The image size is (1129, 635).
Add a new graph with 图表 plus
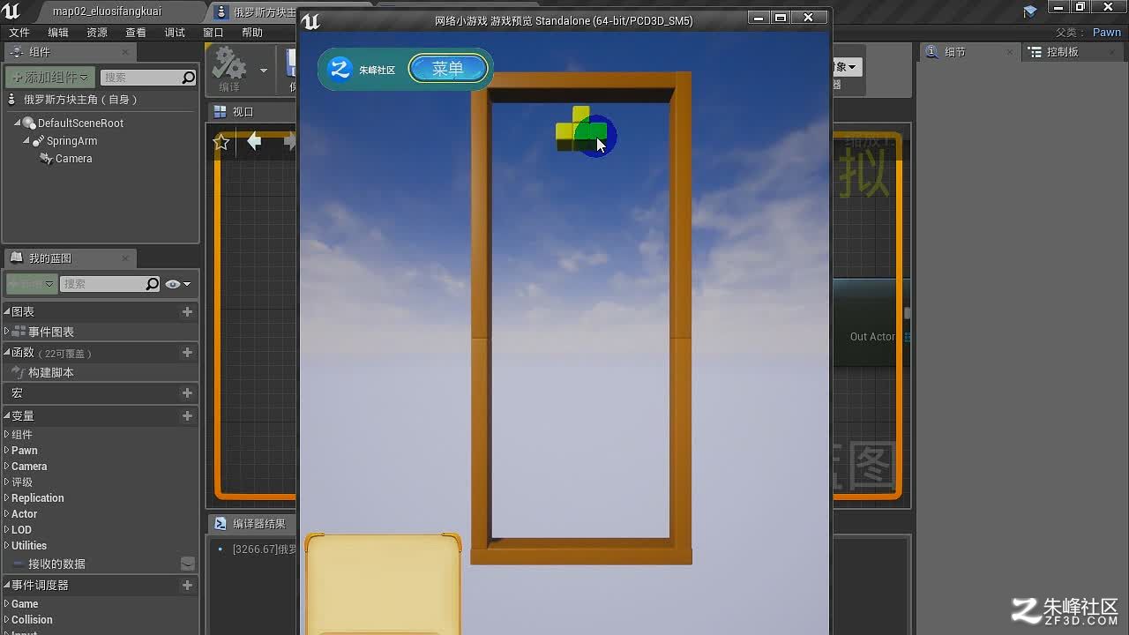tap(187, 311)
